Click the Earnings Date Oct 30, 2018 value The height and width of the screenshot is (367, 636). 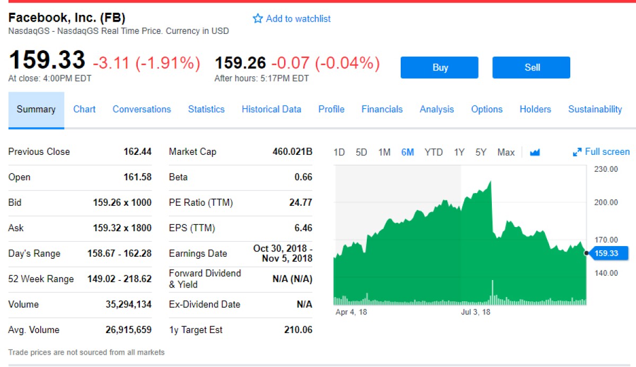(x=283, y=254)
